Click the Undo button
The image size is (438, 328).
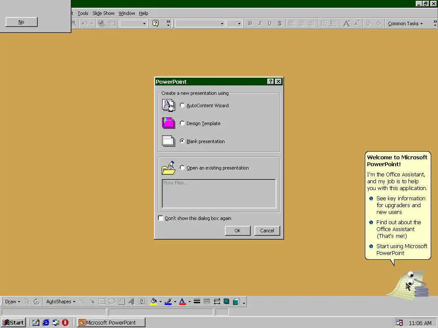(x=85, y=24)
